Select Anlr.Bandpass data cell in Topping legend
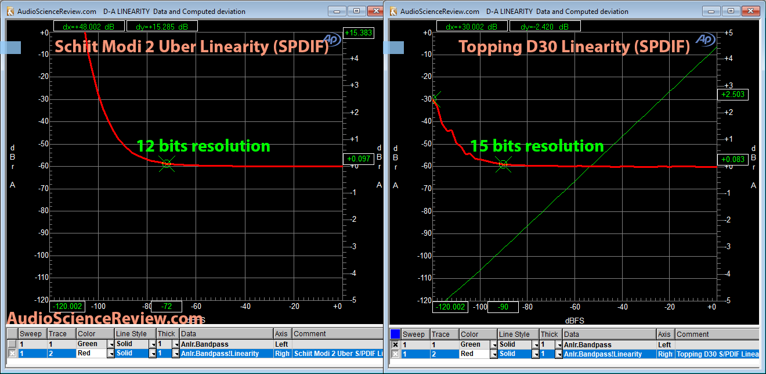This screenshot has height=374, width=766. coord(609,344)
